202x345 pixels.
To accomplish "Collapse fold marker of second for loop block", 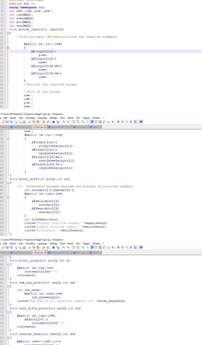I will coord(8,138).
